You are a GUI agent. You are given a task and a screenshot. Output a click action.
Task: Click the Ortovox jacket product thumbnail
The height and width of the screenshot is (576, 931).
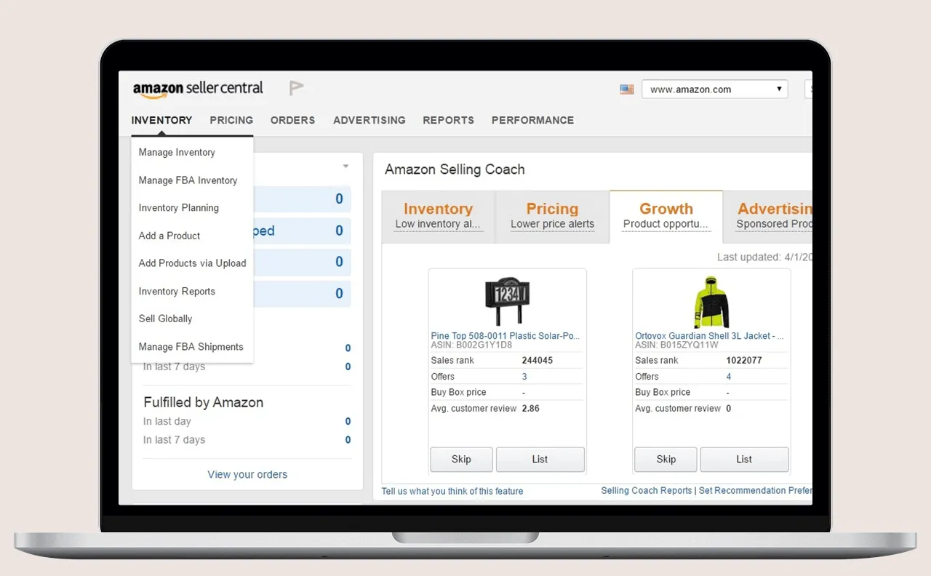coord(711,302)
